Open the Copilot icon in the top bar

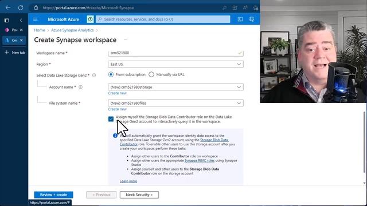point(252,19)
